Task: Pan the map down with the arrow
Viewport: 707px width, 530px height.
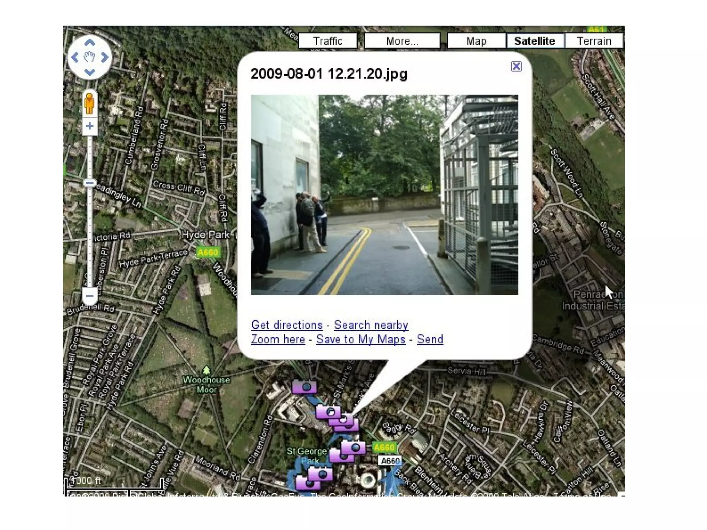Action: tap(90, 72)
